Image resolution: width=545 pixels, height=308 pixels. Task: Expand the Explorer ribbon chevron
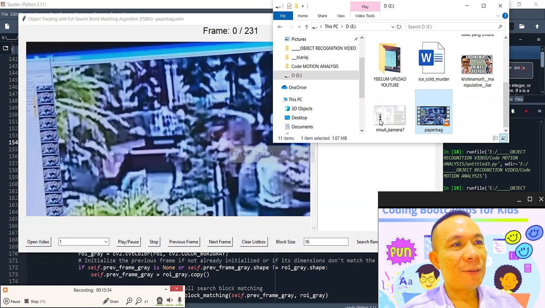(498, 16)
